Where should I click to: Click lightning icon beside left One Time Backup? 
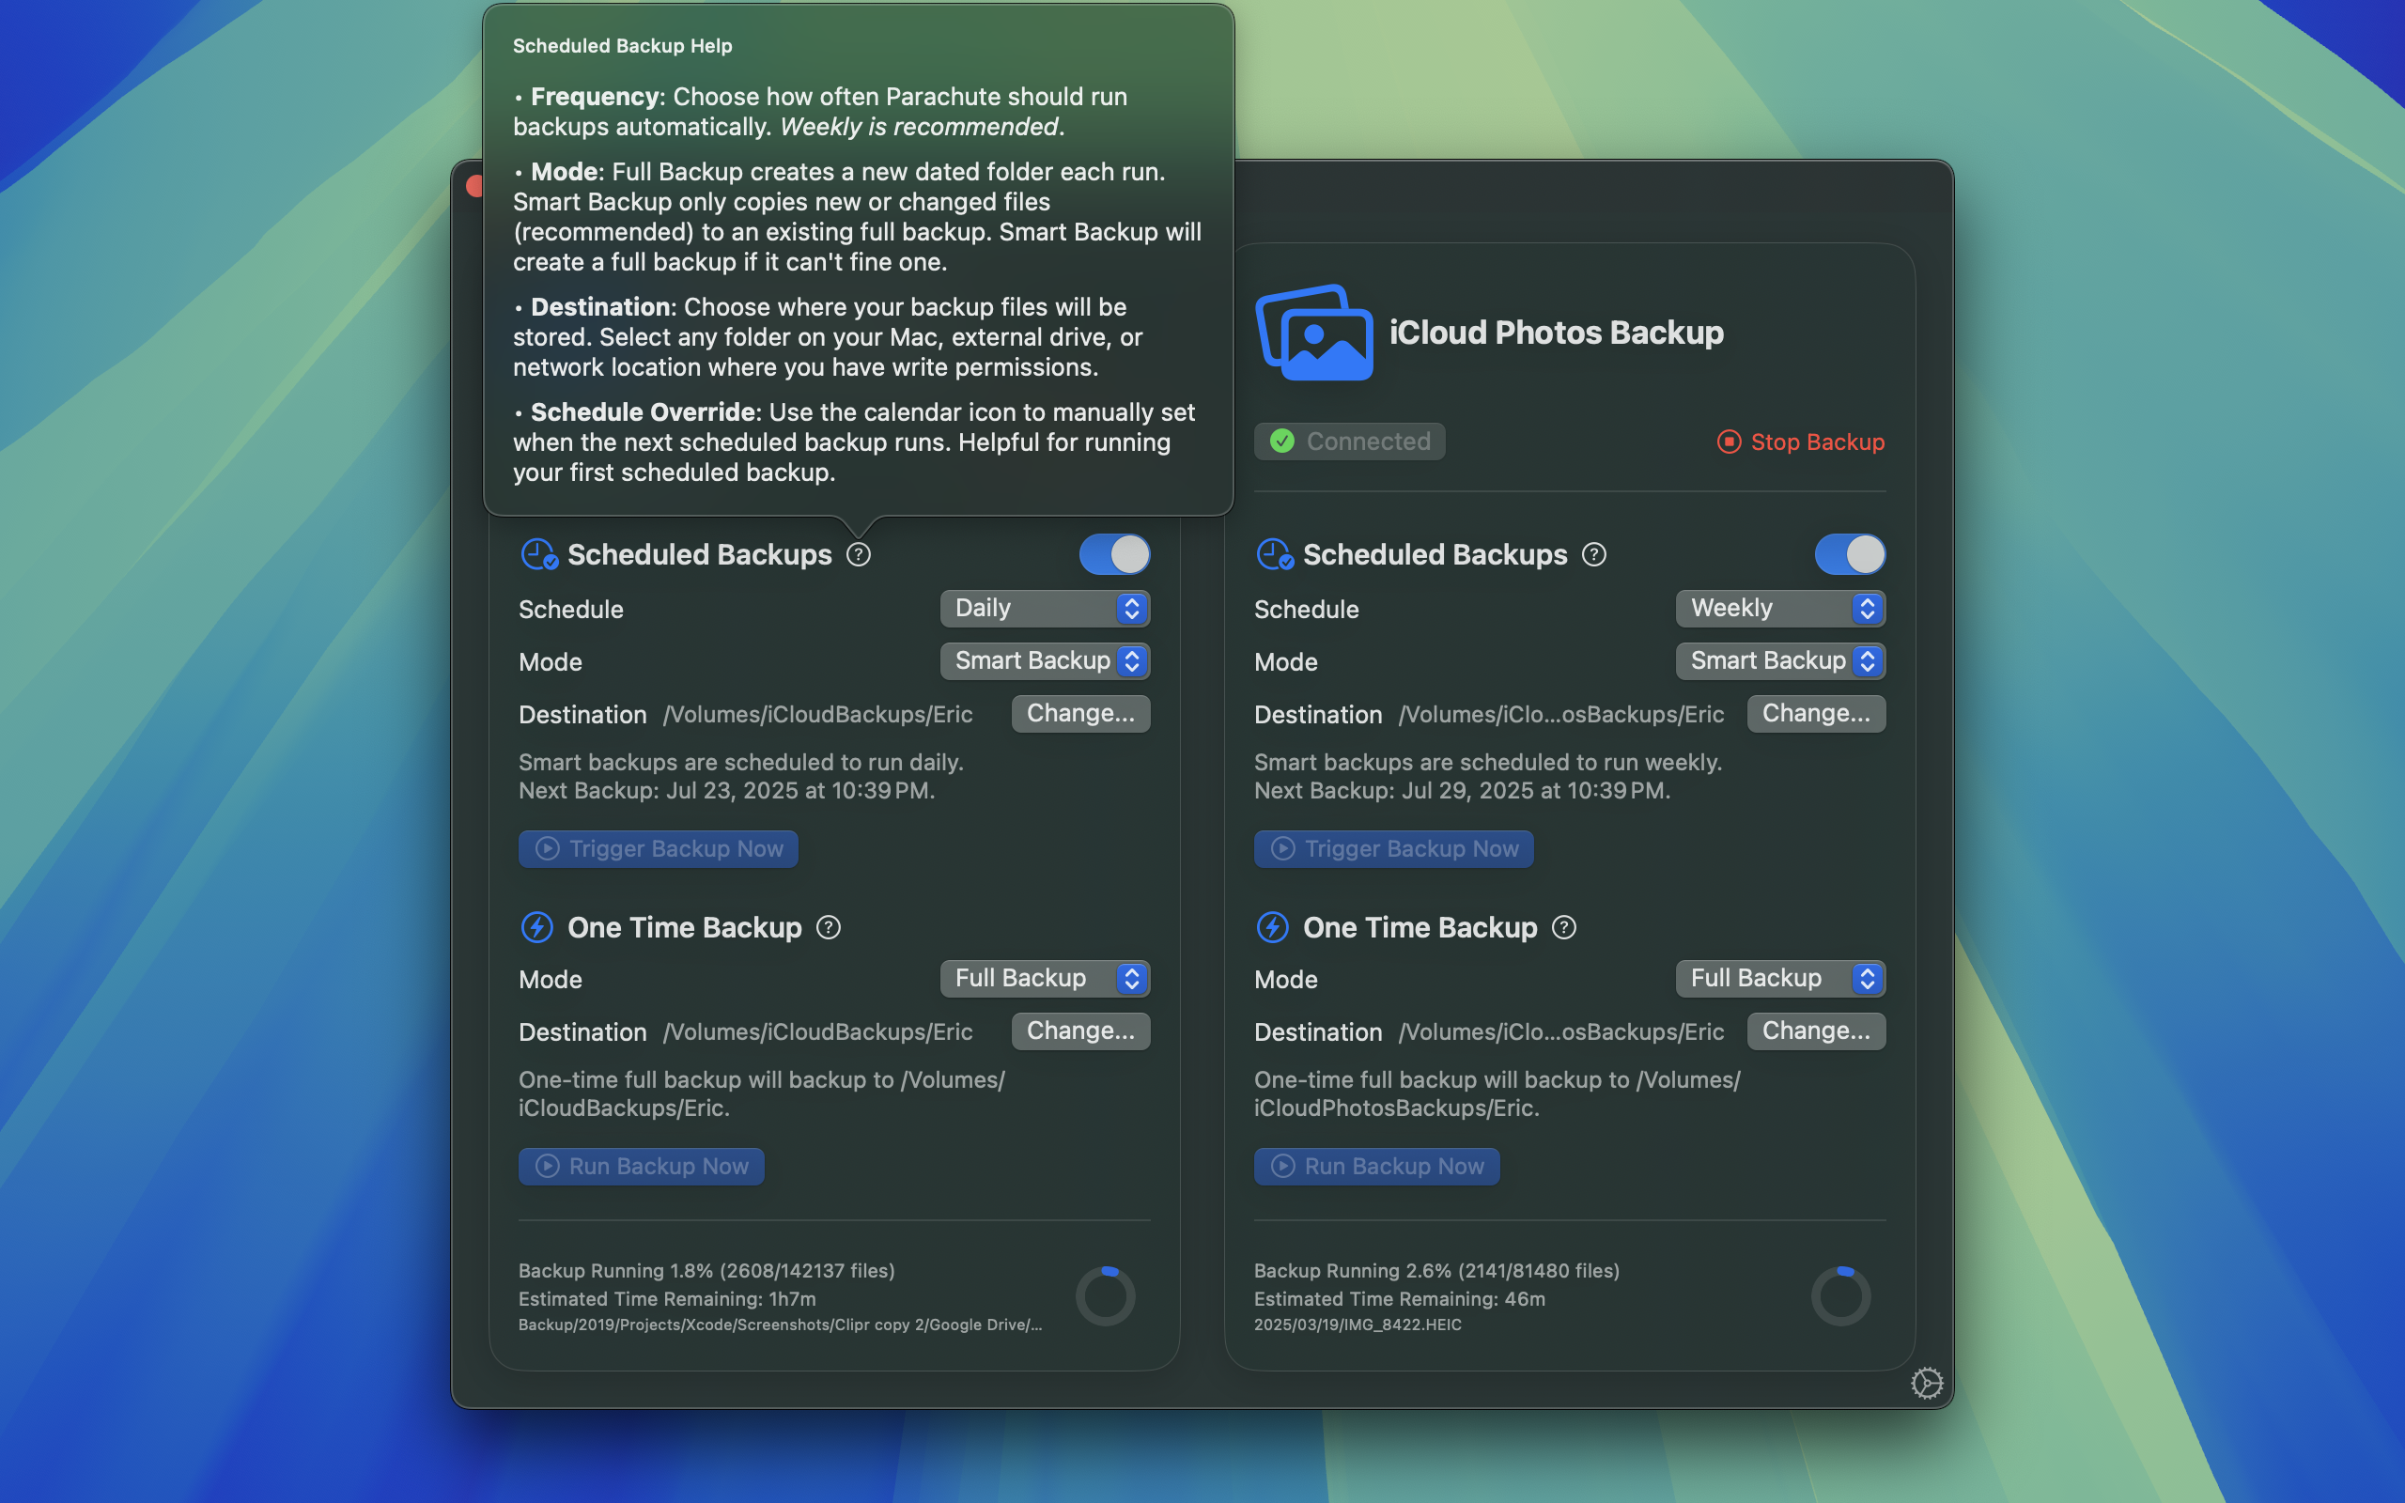[536, 927]
